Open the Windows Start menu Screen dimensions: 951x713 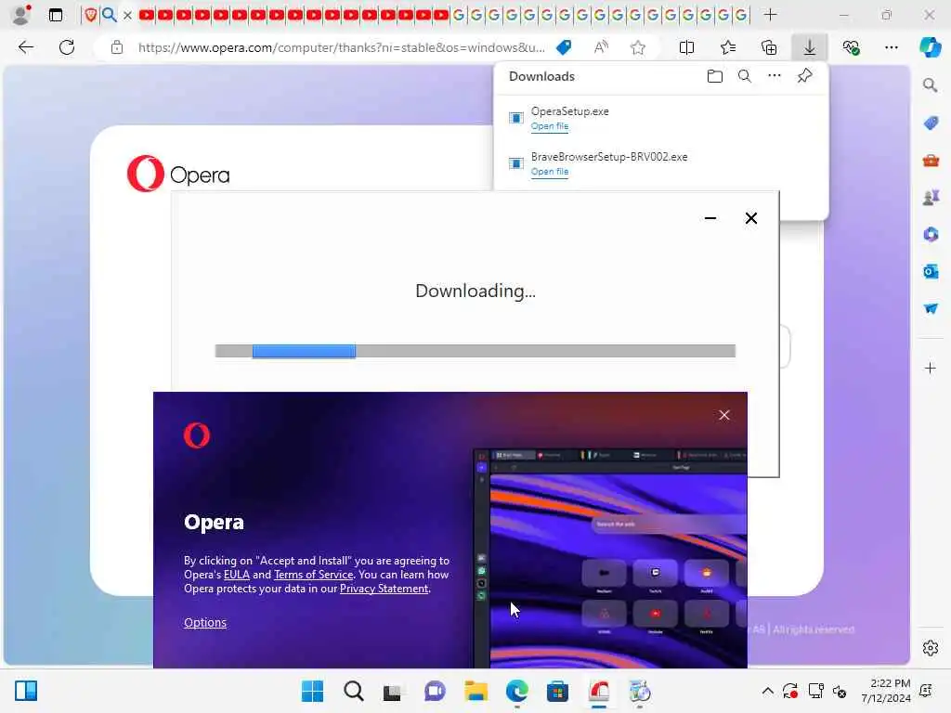(x=312, y=691)
